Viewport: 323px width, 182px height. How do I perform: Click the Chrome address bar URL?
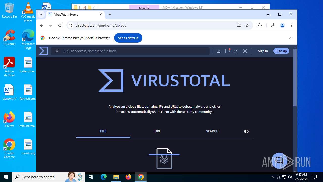tap(101, 25)
